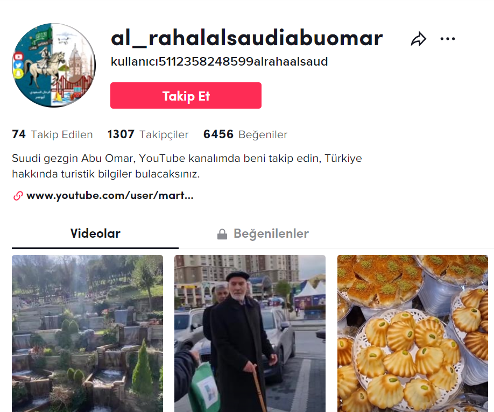Click the Takipçiler label
This screenshot has width=494, height=412.
click(164, 135)
